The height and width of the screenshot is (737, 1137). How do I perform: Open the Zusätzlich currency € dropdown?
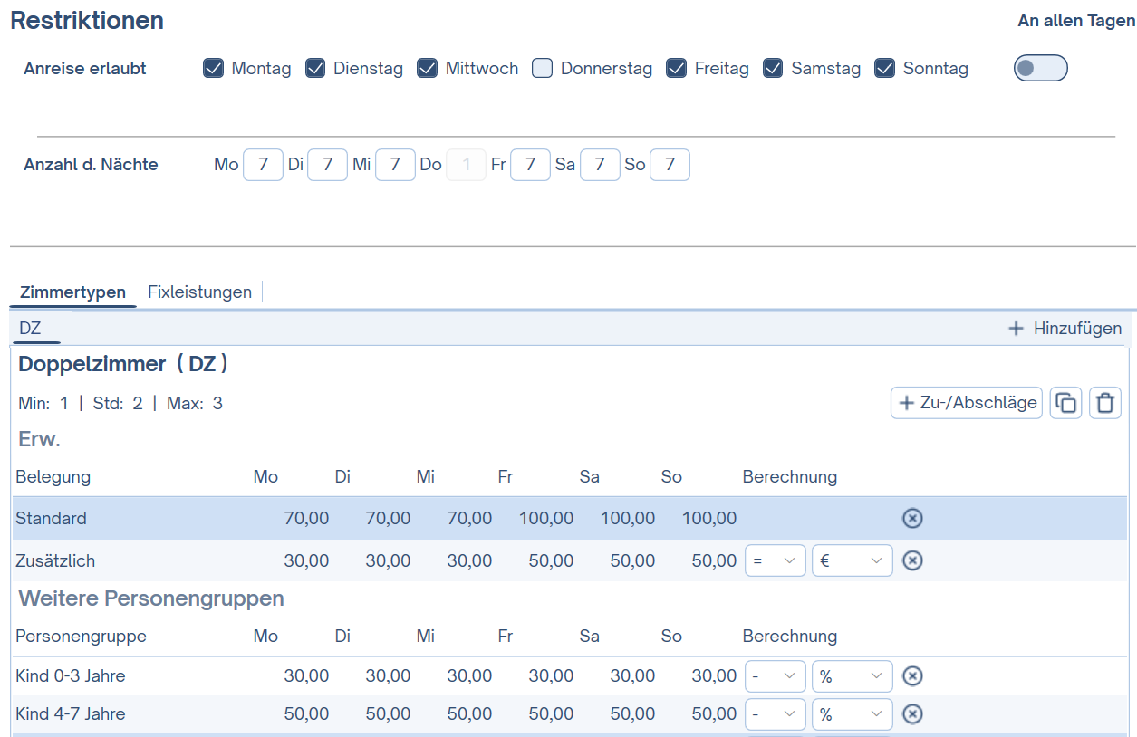pyautogui.click(x=852, y=560)
